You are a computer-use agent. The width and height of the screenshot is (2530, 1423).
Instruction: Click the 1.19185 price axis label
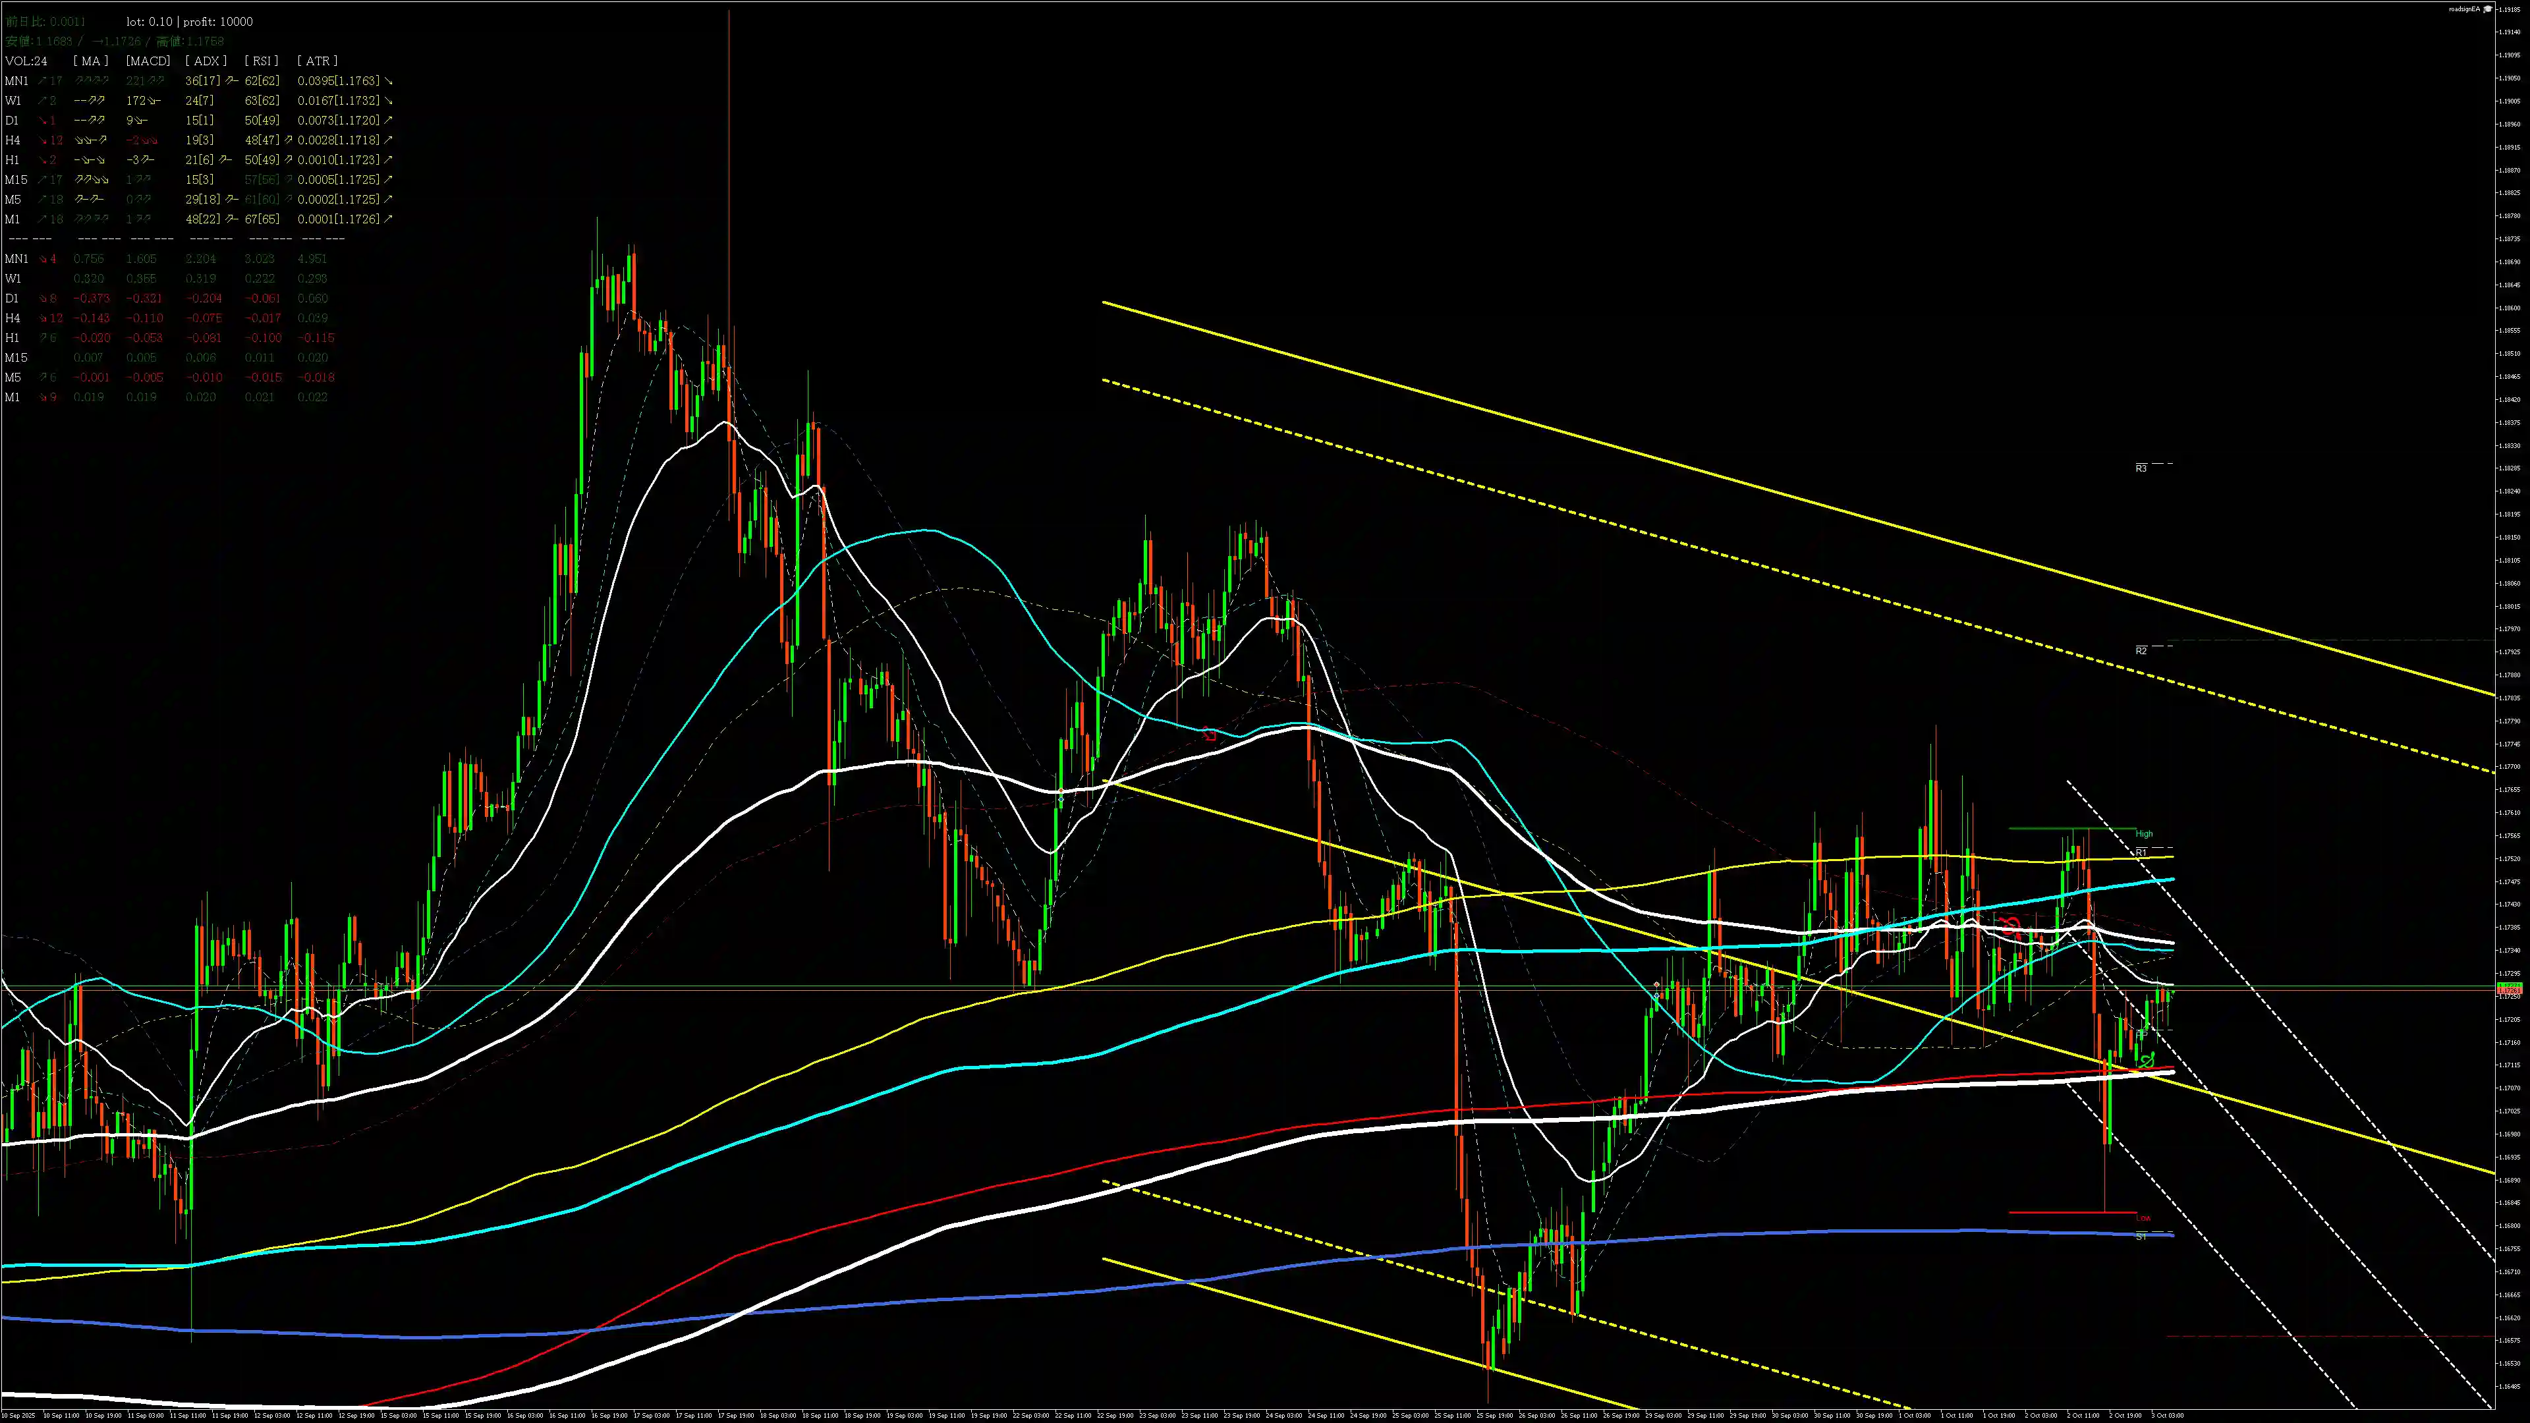pos(2510,10)
